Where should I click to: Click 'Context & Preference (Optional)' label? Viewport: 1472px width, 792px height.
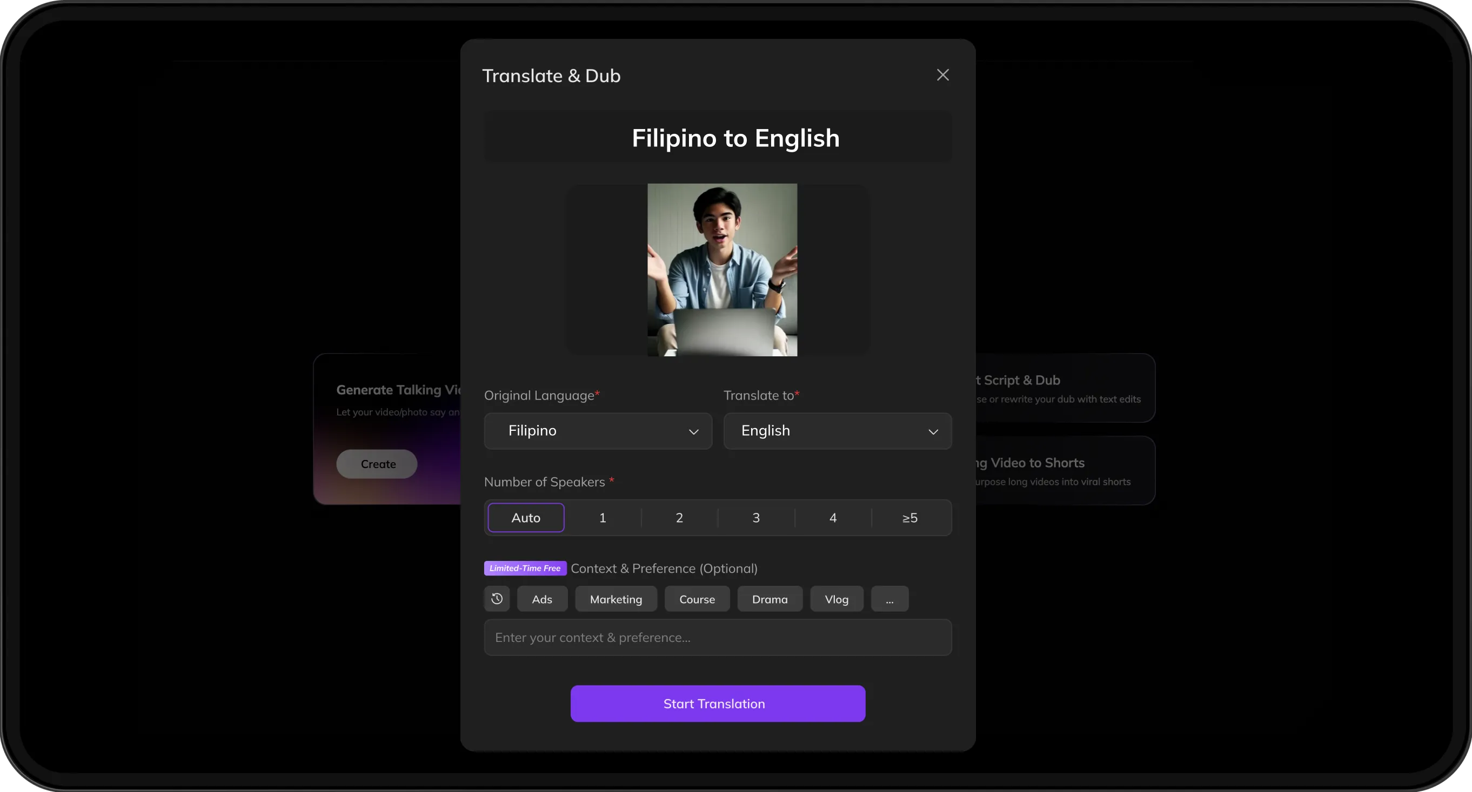click(664, 568)
